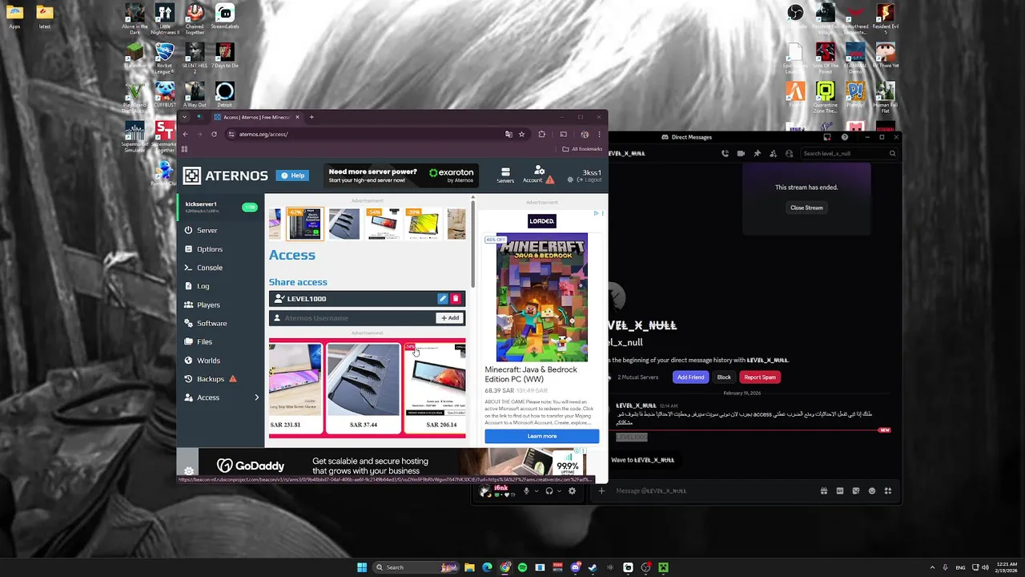
Task: Mute the microphone in Discord
Action: click(526, 491)
